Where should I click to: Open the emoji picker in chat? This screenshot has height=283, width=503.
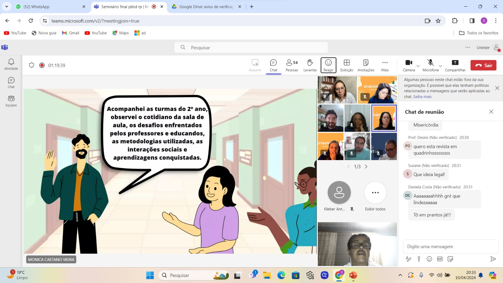tap(429, 259)
